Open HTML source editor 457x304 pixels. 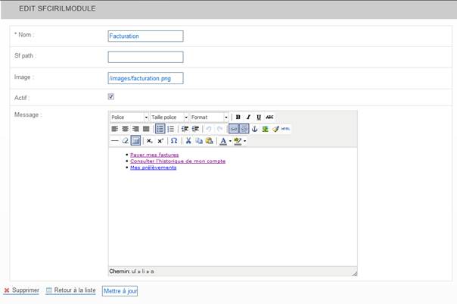pos(285,129)
